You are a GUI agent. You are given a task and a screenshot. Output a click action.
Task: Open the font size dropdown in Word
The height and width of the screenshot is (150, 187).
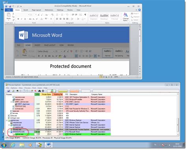click(36, 15)
